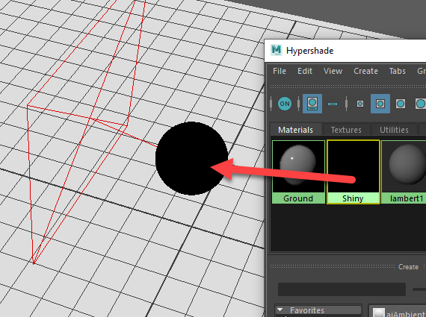The width and height of the screenshot is (426, 317).
Task: Select the Ground material swatch
Action: [x=298, y=172]
